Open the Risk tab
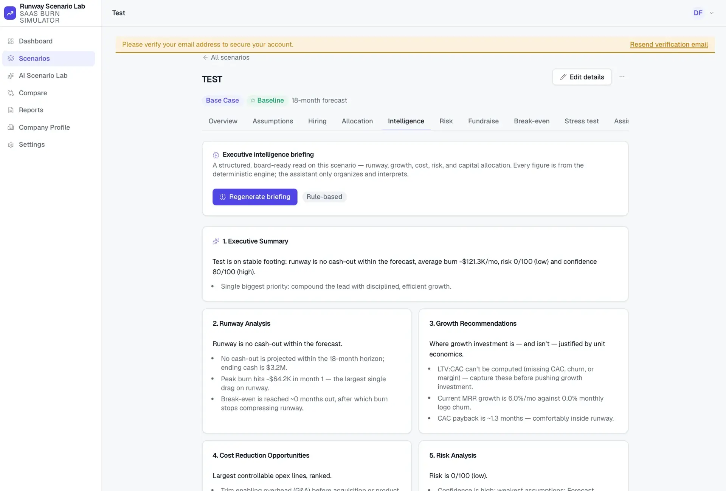 [x=446, y=121]
